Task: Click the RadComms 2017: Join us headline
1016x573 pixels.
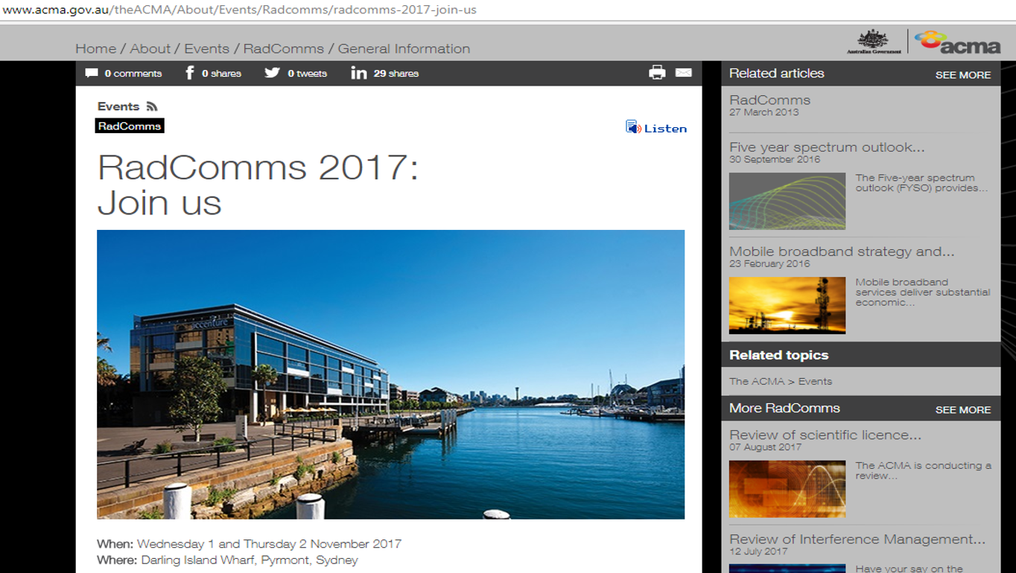Action: [258, 184]
